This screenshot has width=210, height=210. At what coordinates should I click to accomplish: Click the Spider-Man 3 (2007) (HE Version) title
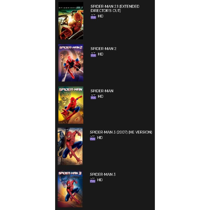click(121, 132)
